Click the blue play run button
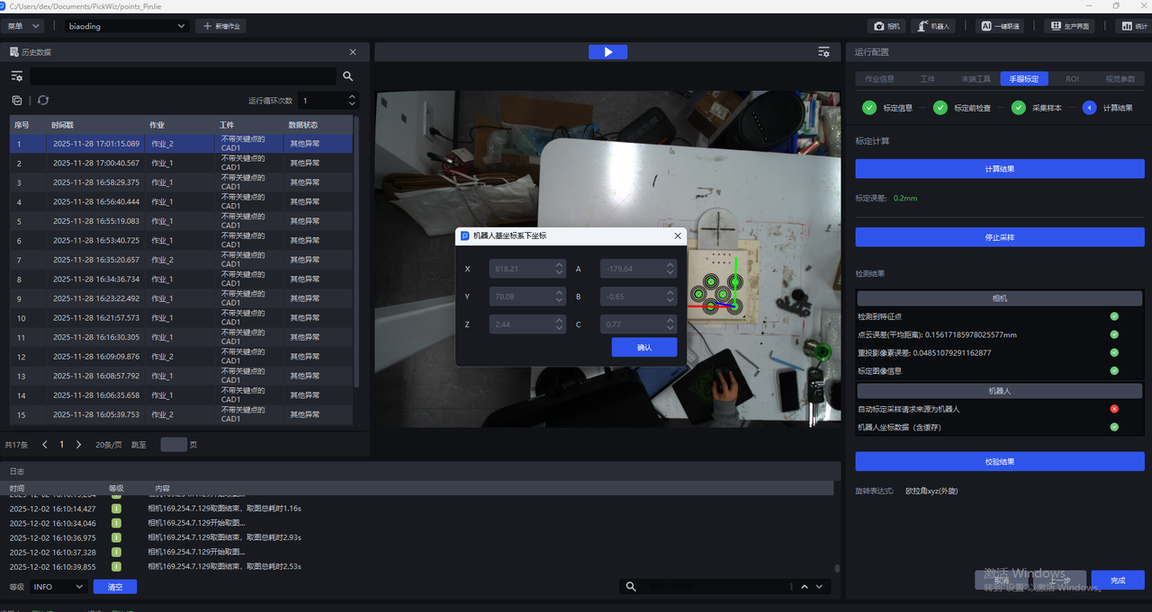This screenshot has height=612, width=1152. (607, 52)
